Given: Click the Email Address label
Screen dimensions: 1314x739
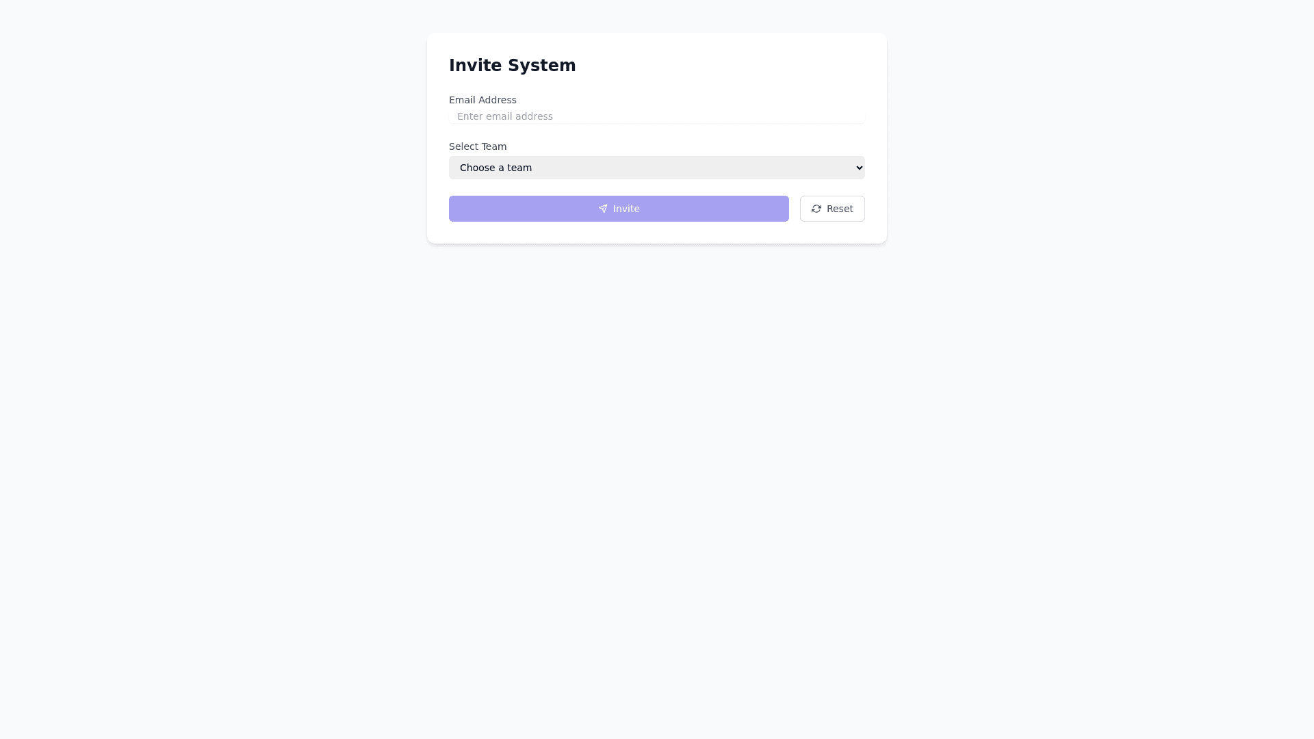Looking at the screenshot, I should click(482, 100).
